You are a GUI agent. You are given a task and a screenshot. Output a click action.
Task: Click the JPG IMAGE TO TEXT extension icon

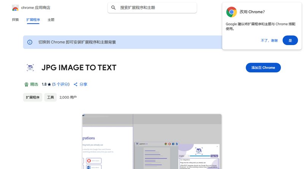click(30, 67)
